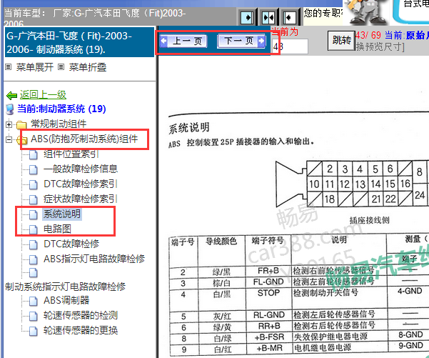Click the 跳转 jump button
Image resolution: width=429 pixels, height=358 pixels.
(341, 41)
